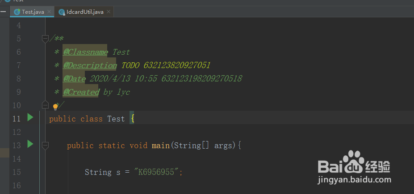Viewport: 414px width, 194px height.
Task: Click the fold end marker on line 10
Action: pos(45,105)
